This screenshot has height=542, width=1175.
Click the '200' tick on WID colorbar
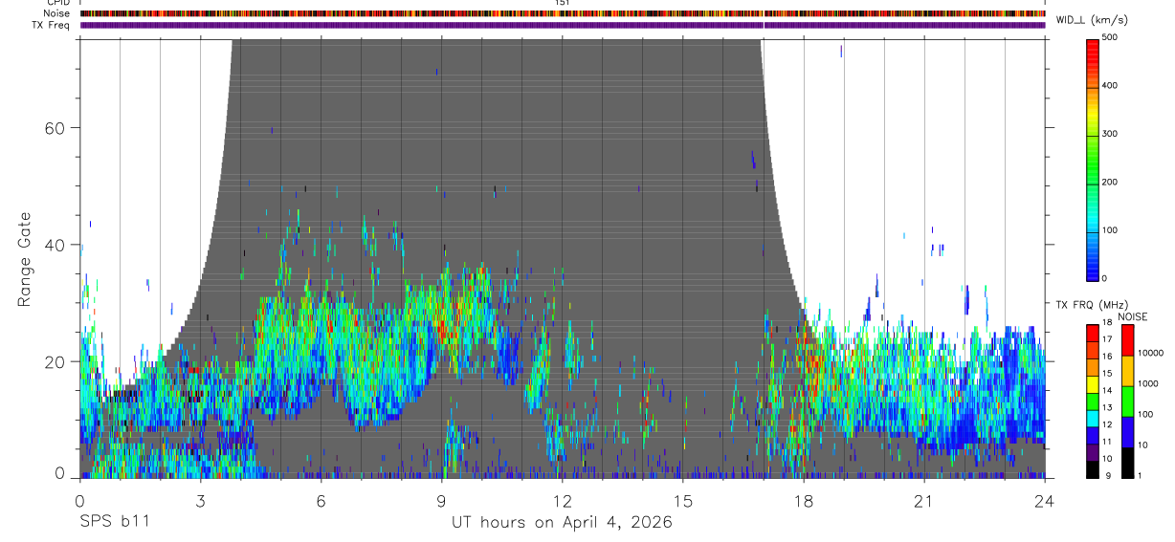(x=1110, y=182)
